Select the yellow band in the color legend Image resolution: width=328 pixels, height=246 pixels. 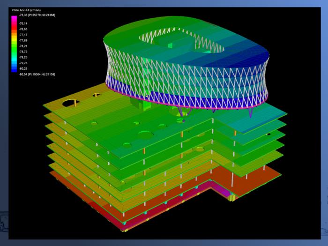click(x=15, y=37)
